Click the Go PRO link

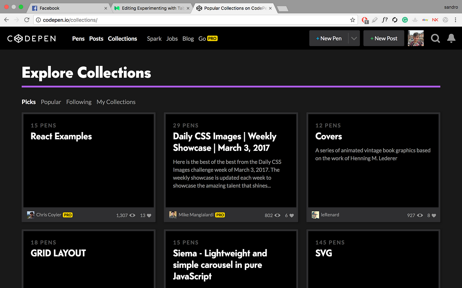pos(208,39)
